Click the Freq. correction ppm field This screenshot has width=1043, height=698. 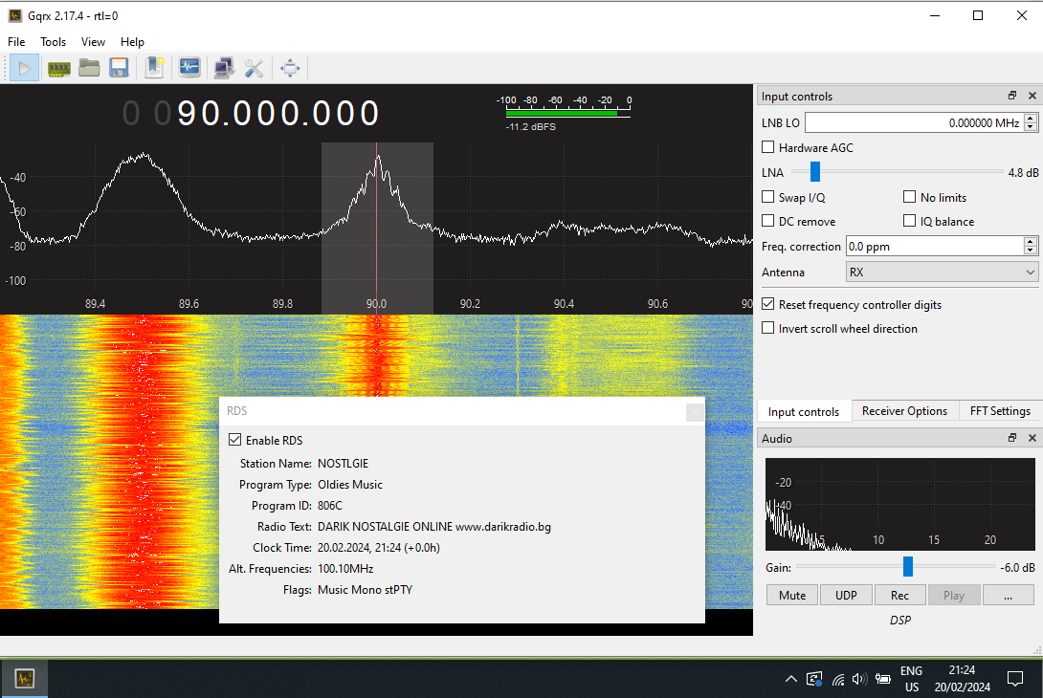(x=935, y=246)
